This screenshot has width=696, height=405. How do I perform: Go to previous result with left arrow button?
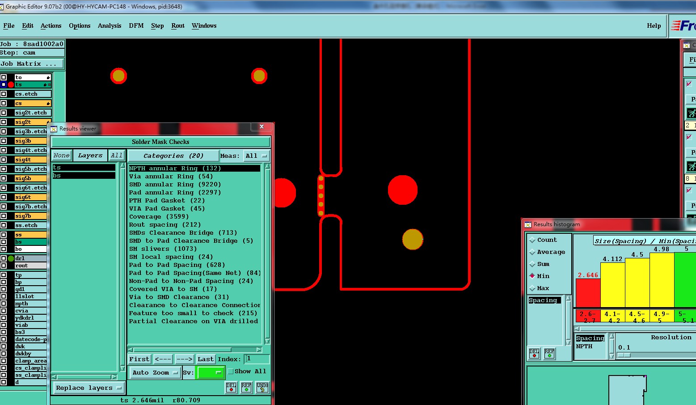pyautogui.click(x=163, y=359)
